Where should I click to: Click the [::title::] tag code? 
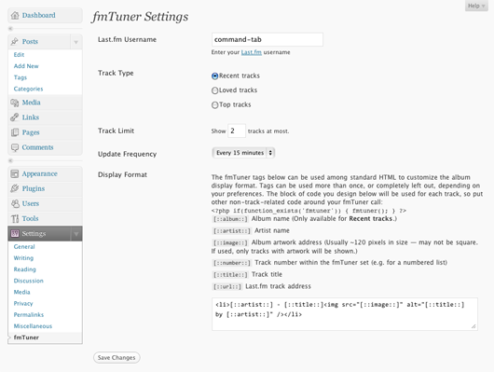tap(230, 275)
